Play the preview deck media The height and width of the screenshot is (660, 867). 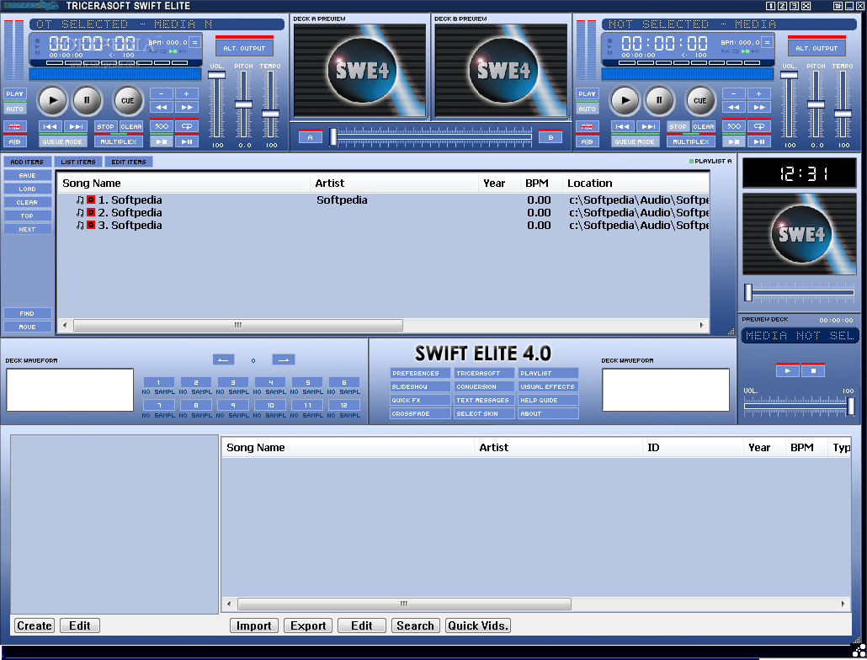point(788,370)
